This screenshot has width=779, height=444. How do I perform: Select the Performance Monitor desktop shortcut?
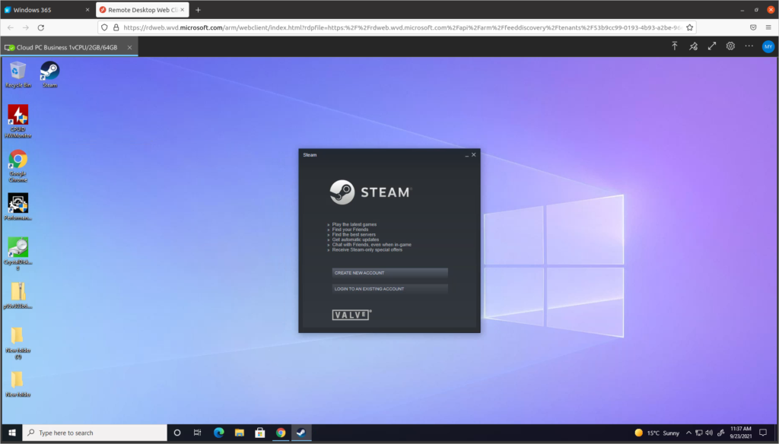[18, 207]
